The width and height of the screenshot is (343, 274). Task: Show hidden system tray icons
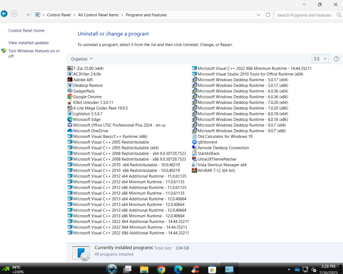pyautogui.click(x=289, y=269)
